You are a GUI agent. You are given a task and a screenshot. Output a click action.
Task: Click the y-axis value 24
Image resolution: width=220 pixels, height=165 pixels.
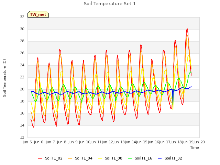(x=22, y=65)
